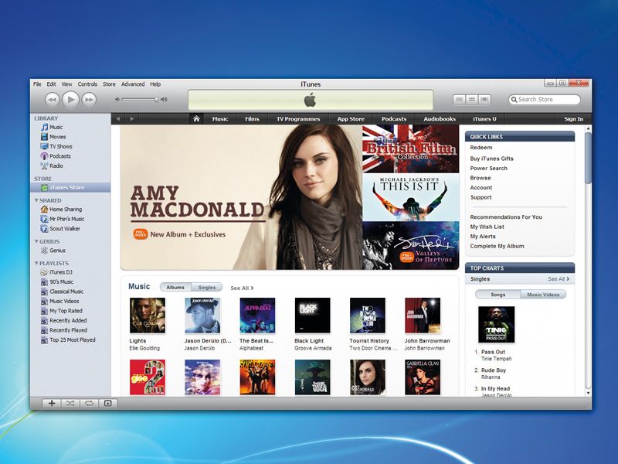This screenshot has height=464, width=618.
Task: Open the Music store tab
Action: click(x=220, y=119)
